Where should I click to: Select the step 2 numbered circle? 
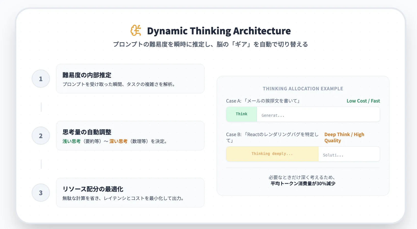tap(41, 136)
